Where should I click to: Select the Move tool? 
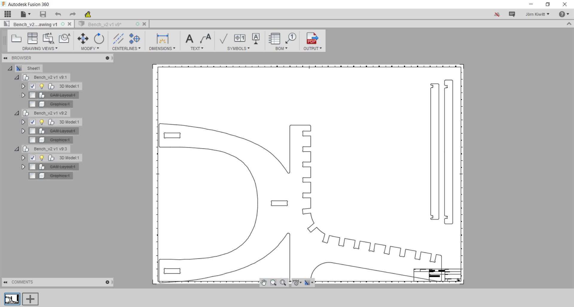coord(83,38)
